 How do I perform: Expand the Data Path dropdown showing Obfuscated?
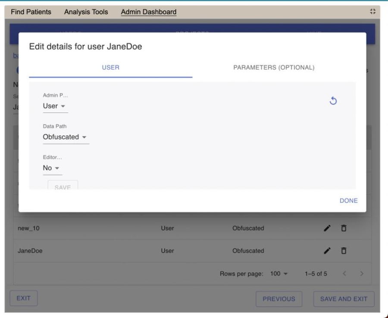click(x=65, y=137)
